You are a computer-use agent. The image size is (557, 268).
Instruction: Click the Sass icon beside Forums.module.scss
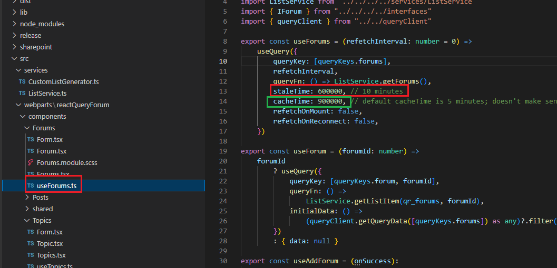click(x=31, y=162)
